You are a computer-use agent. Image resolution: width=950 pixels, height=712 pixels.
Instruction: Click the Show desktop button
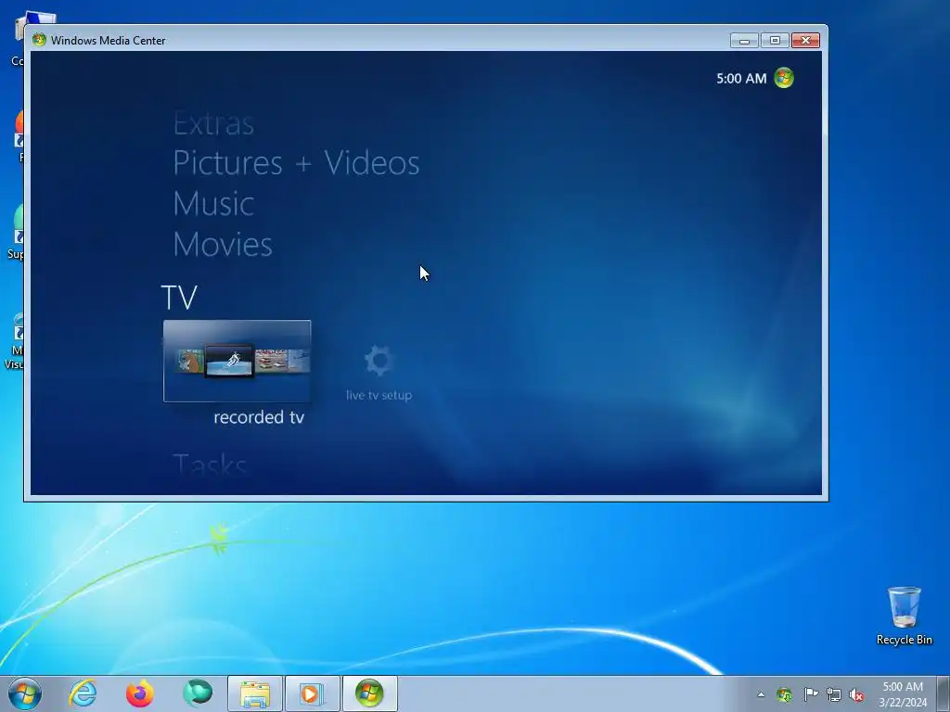[944, 694]
